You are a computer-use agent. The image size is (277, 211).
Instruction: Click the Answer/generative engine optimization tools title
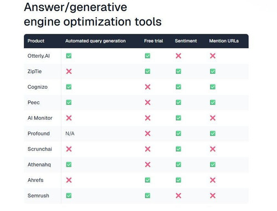coord(93,14)
